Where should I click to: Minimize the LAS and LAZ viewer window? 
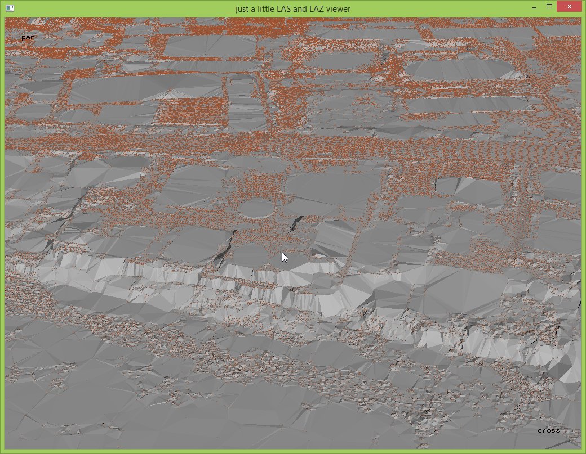tap(534, 7)
